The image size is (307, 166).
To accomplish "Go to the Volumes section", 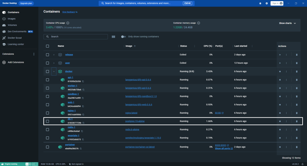I will click(12, 25).
